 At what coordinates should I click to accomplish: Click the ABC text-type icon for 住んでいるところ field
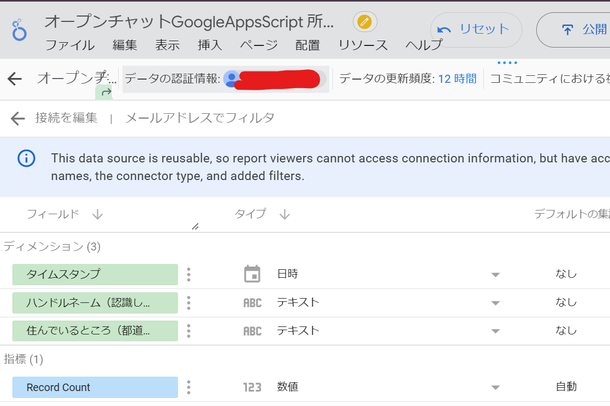pyautogui.click(x=251, y=331)
